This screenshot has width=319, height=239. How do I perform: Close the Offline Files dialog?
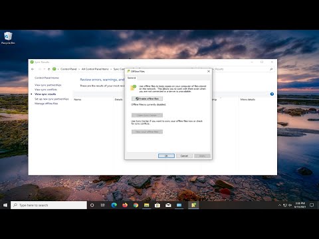[209, 71]
